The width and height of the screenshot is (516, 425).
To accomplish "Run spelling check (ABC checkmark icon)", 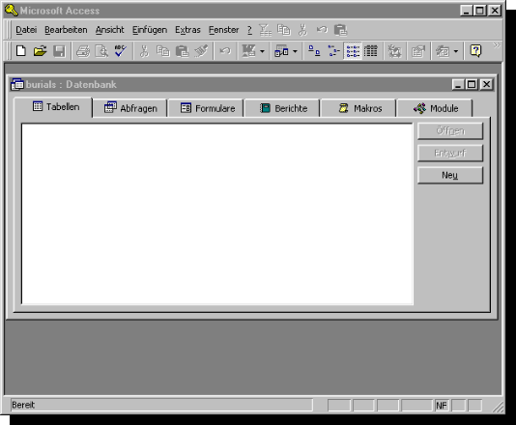I will (x=121, y=51).
